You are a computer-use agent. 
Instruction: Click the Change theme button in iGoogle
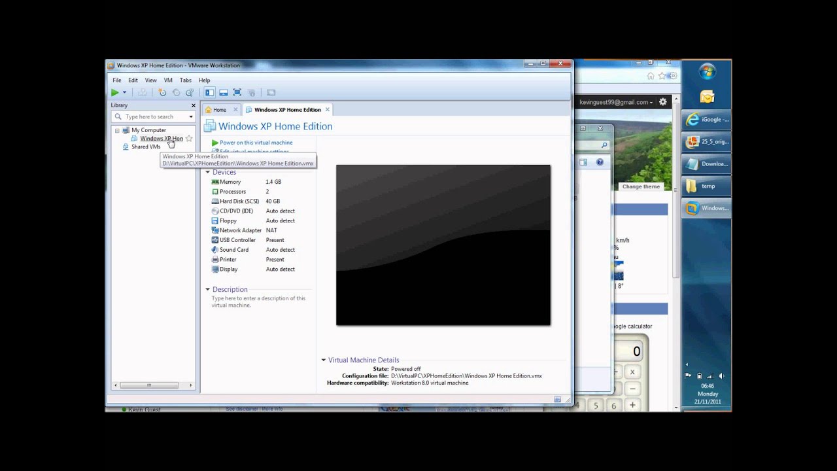pyautogui.click(x=641, y=186)
